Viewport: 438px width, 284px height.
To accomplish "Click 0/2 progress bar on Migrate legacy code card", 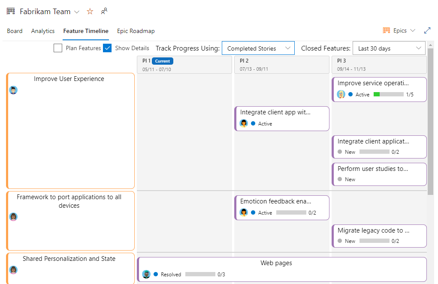I will pos(375,241).
